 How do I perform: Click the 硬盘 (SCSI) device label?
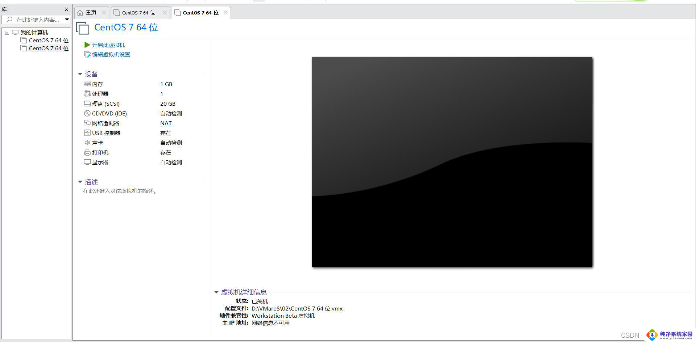[106, 104]
